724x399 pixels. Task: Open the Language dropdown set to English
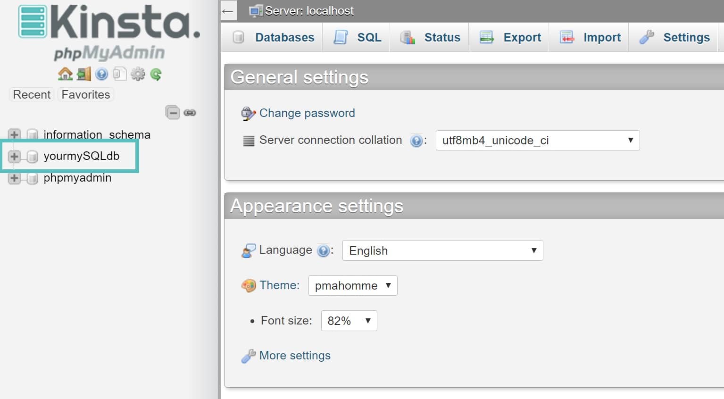[x=442, y=250]
